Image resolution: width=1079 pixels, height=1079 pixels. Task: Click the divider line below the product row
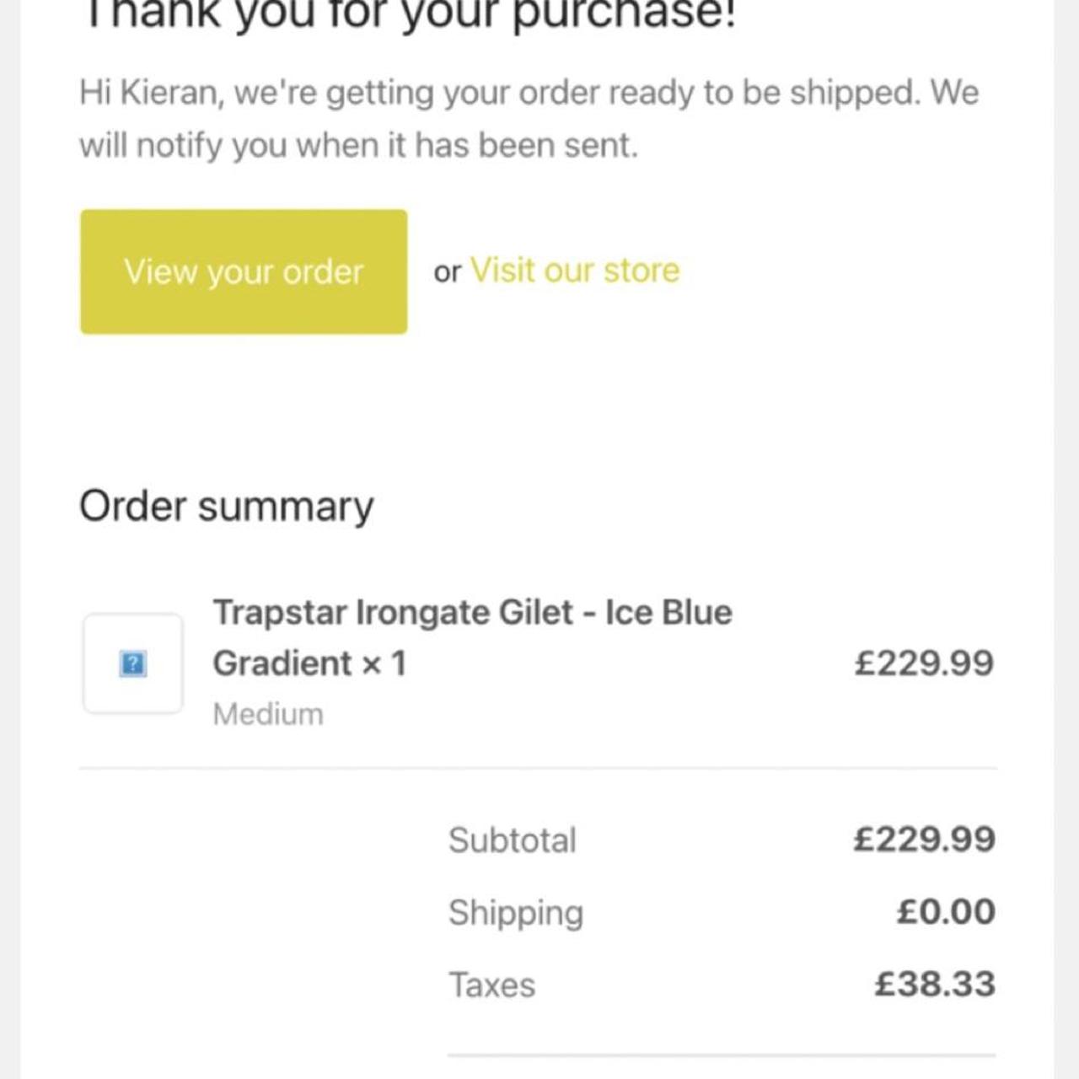pos(538,768)
